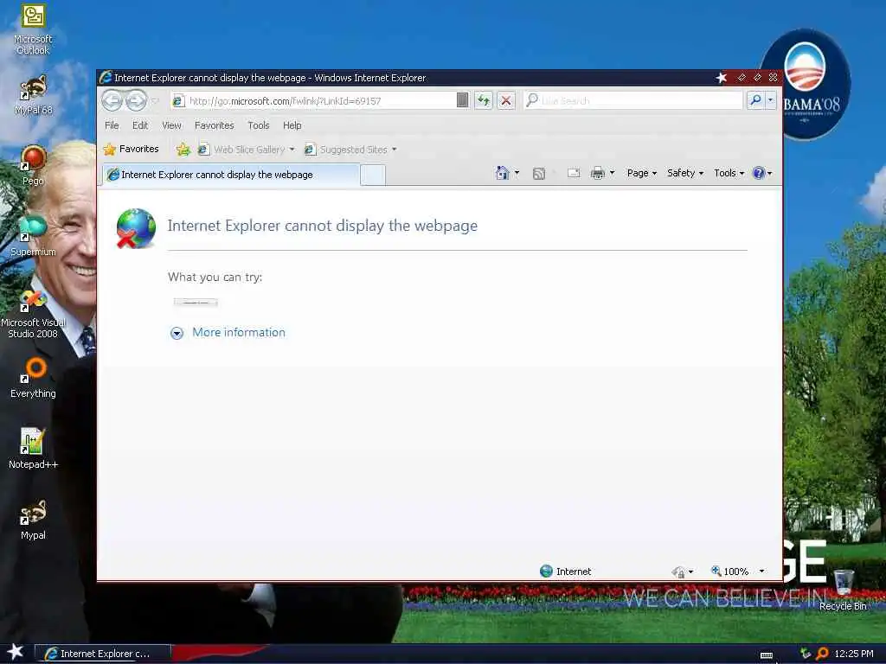Open the Help menu

click(x=292, y=125)
